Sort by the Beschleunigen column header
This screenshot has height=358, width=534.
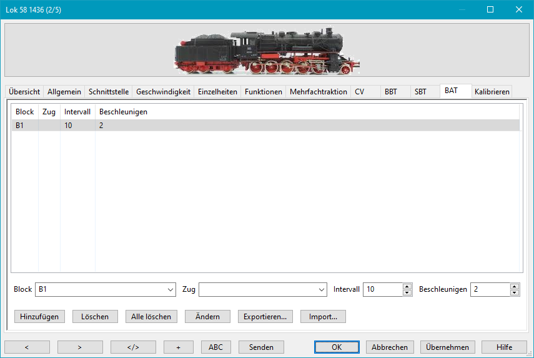point(123,112)
